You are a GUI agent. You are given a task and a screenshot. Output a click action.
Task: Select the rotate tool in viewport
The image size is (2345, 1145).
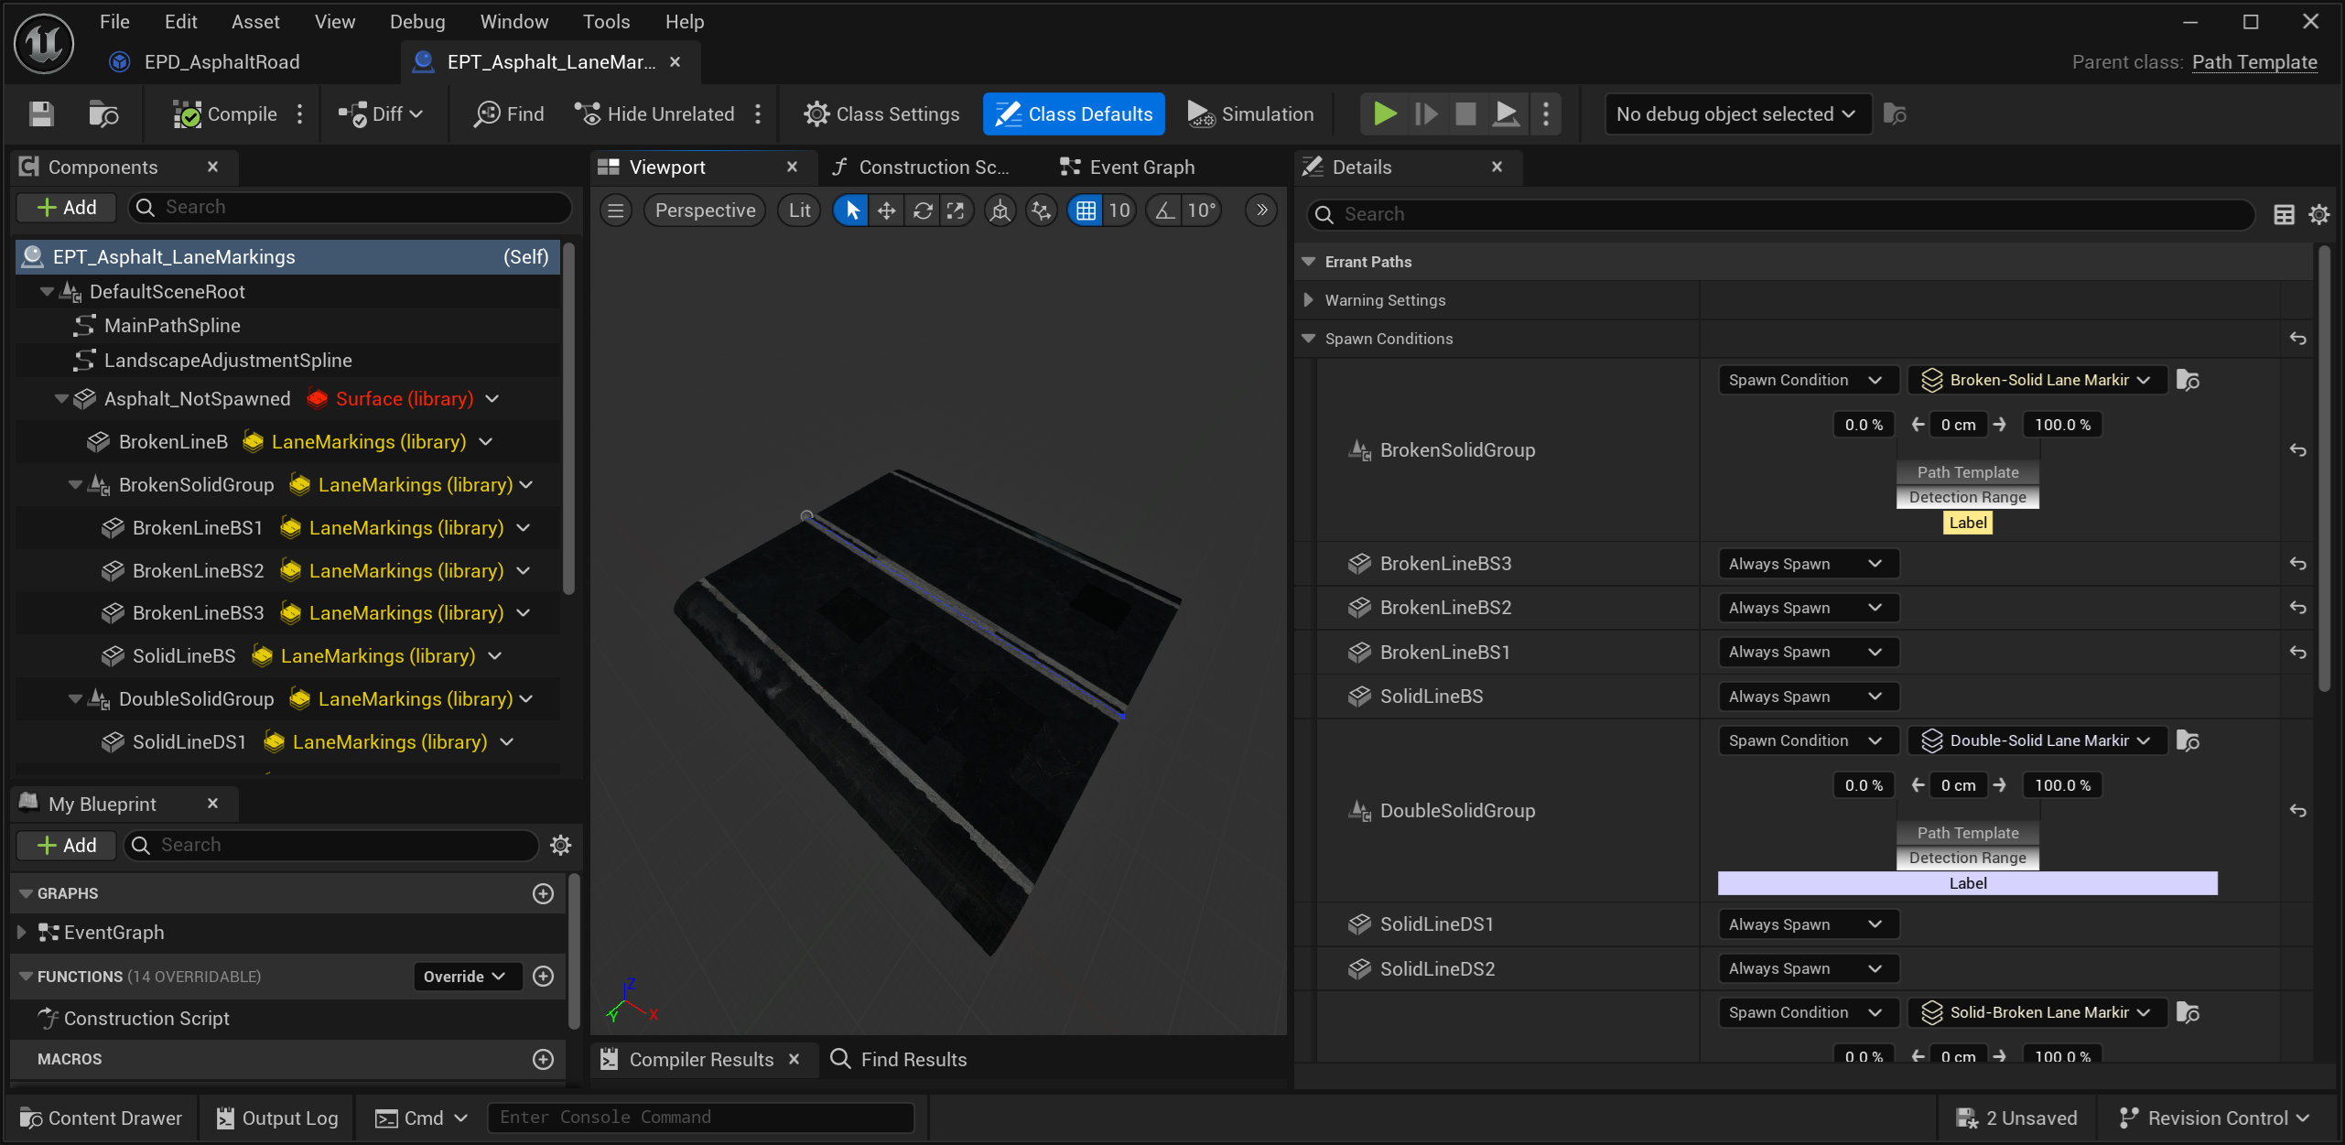[x=922, y=211]
